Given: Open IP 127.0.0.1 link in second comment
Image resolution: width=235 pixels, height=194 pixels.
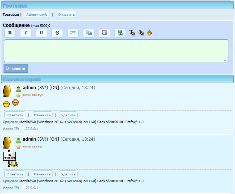Looking at the screenshot, I should pos(31,188).
